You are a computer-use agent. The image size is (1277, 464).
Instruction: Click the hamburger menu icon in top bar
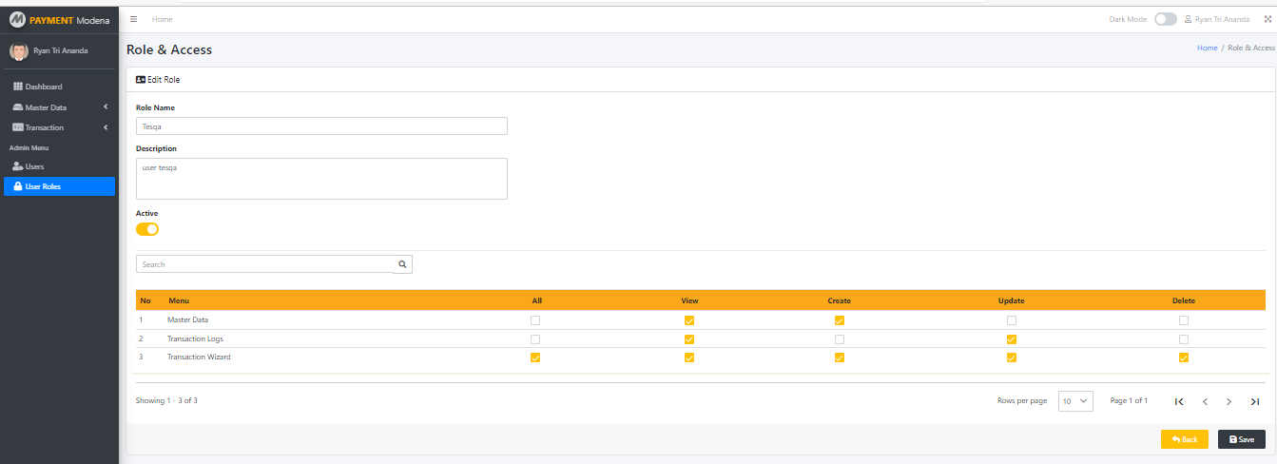click(x=133, y=19)
